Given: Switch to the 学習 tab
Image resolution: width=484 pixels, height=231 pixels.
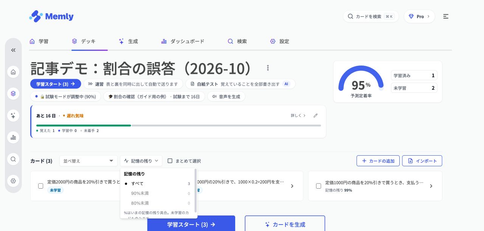Looking at the screenshot, I should pos(39,41).
